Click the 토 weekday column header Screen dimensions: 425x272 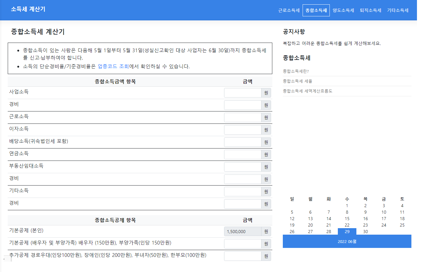click(x=402, y=199)
